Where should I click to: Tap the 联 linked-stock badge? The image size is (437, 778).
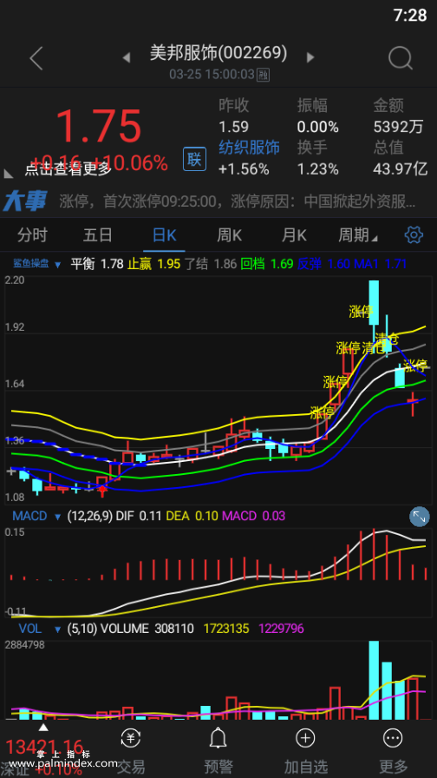[x=195, y=159]
